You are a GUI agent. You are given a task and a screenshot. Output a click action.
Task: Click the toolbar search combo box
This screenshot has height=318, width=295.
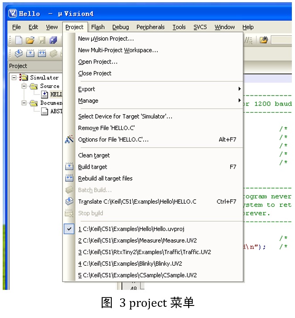[x=282, y=40]
